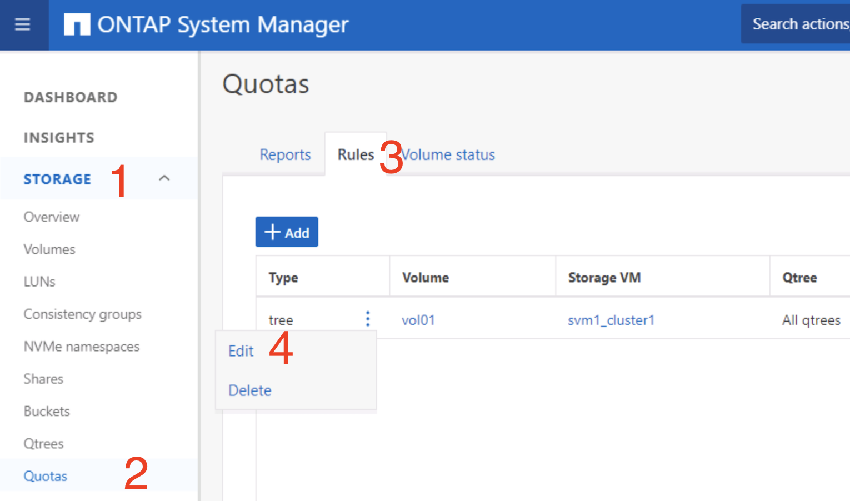850x501 pixels.
Task: Open NVMe namespaces in the sidebar
Action: click(x=82, y=347)
